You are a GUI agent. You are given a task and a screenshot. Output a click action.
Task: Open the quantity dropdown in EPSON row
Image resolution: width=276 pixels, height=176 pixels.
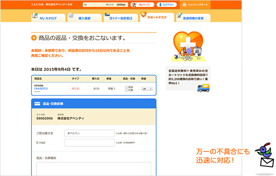point(147,89)
